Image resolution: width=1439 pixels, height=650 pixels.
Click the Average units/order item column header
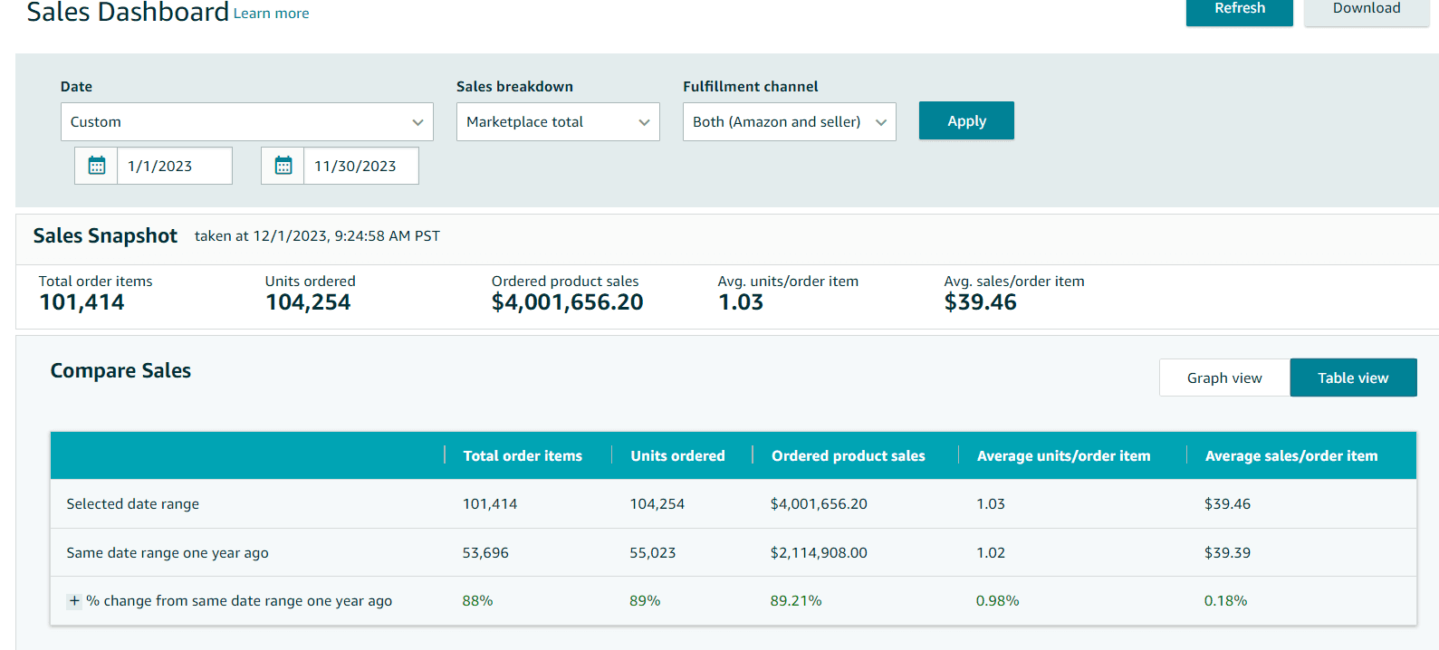1063,455
